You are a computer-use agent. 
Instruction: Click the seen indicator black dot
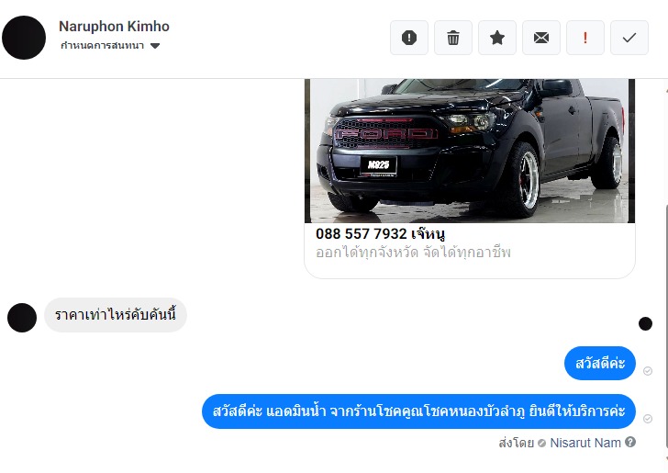tap(645, 323)
